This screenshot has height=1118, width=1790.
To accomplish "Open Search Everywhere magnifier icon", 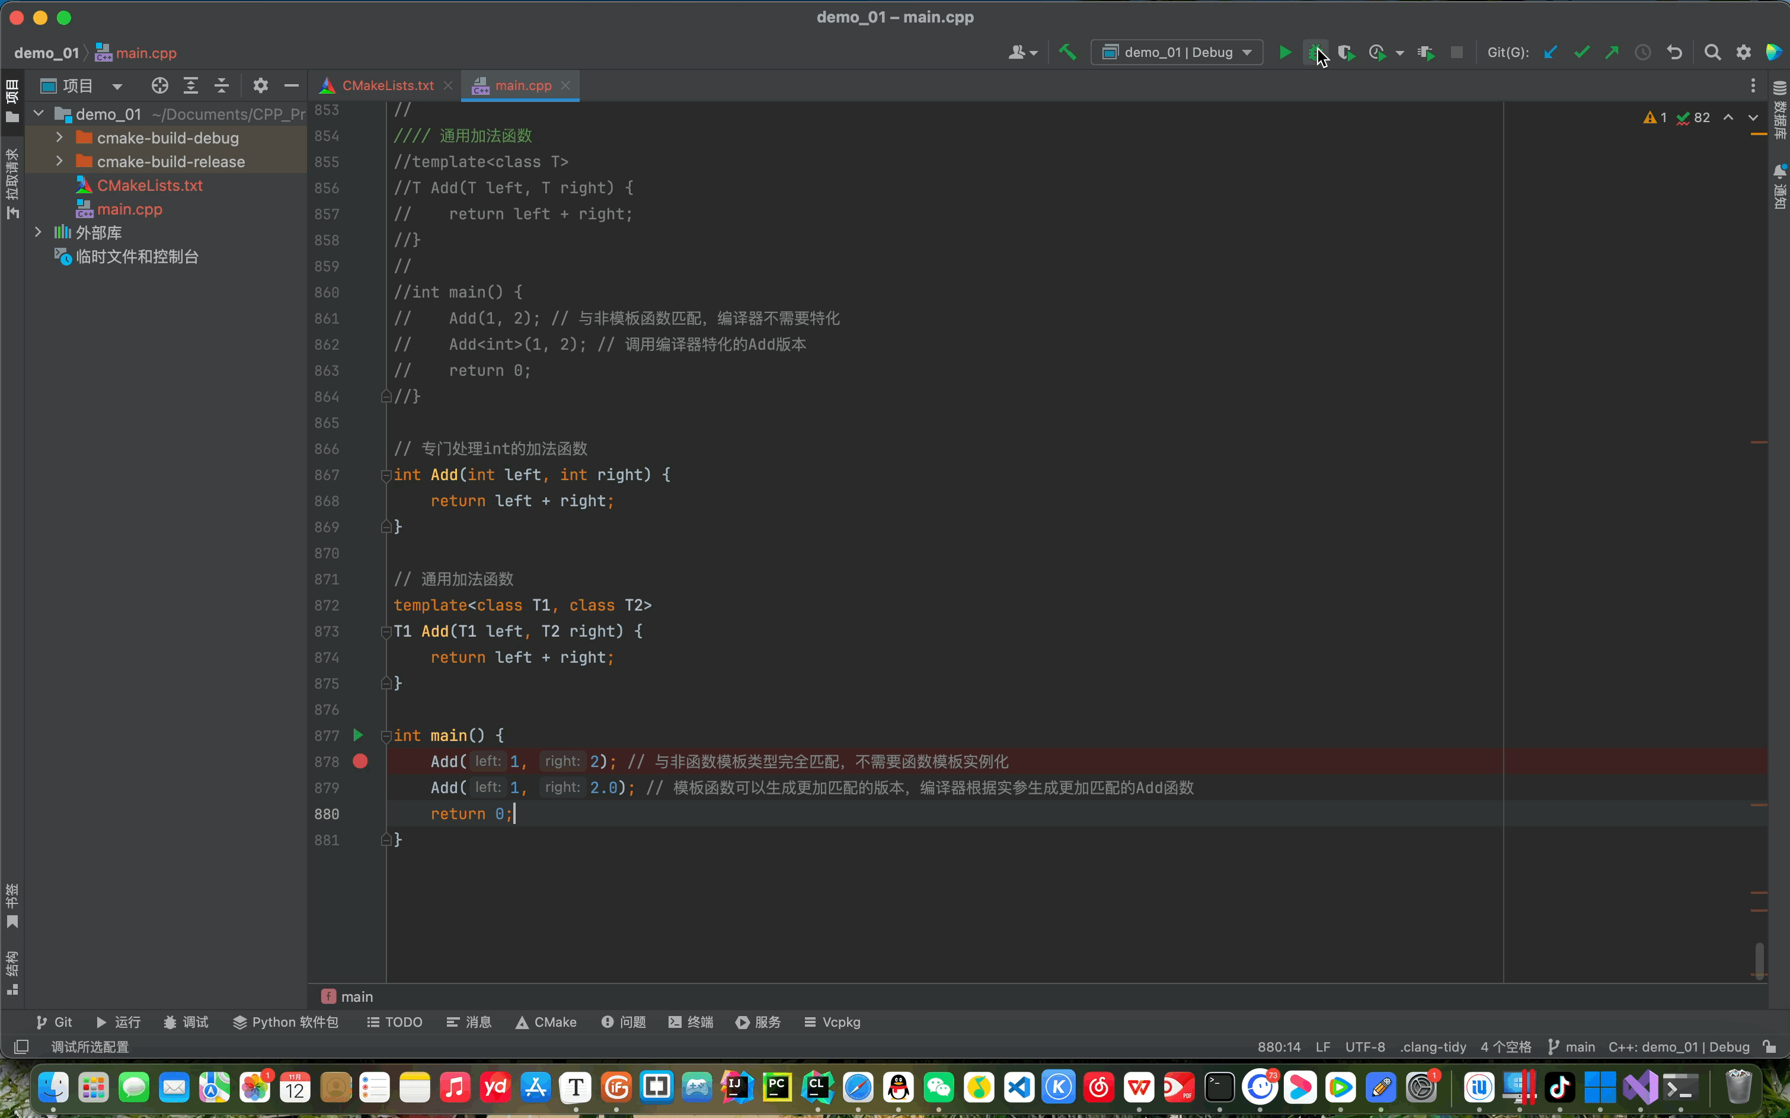I will point(1712,53).
